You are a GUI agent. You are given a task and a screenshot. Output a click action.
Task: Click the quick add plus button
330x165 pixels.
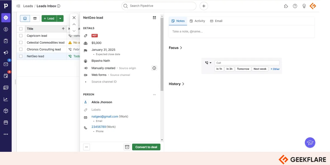tap(204, 6)
